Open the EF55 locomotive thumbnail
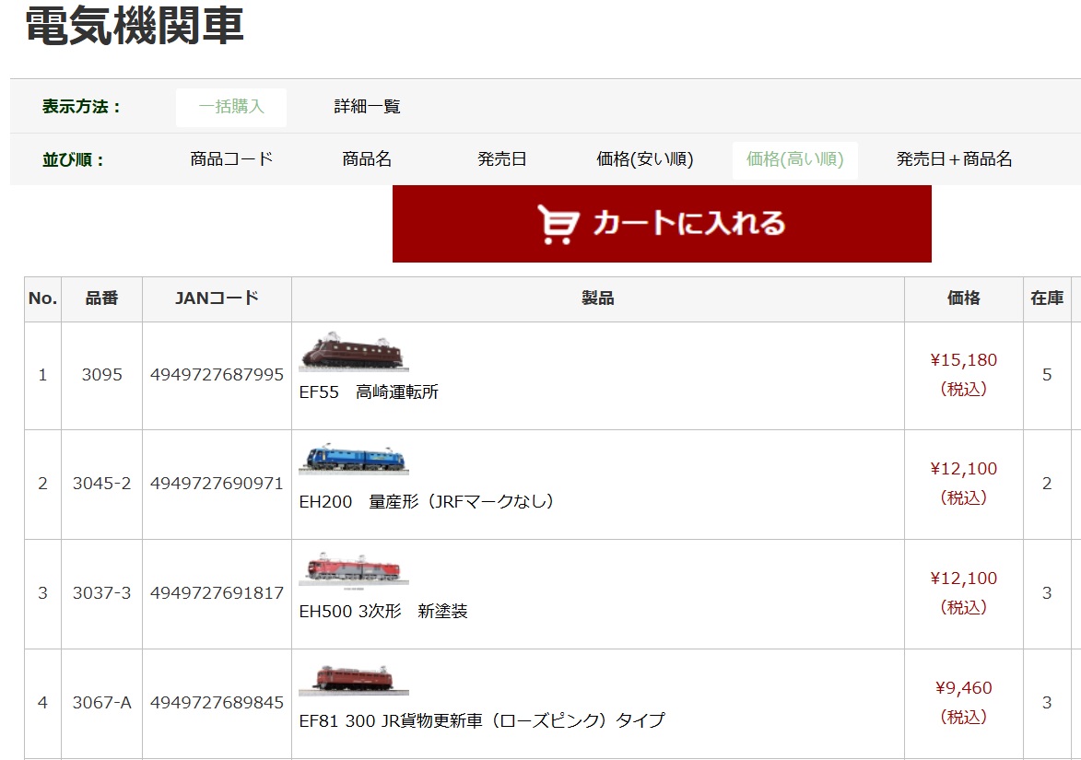The image size is (1081, 760). coord(353,351)
